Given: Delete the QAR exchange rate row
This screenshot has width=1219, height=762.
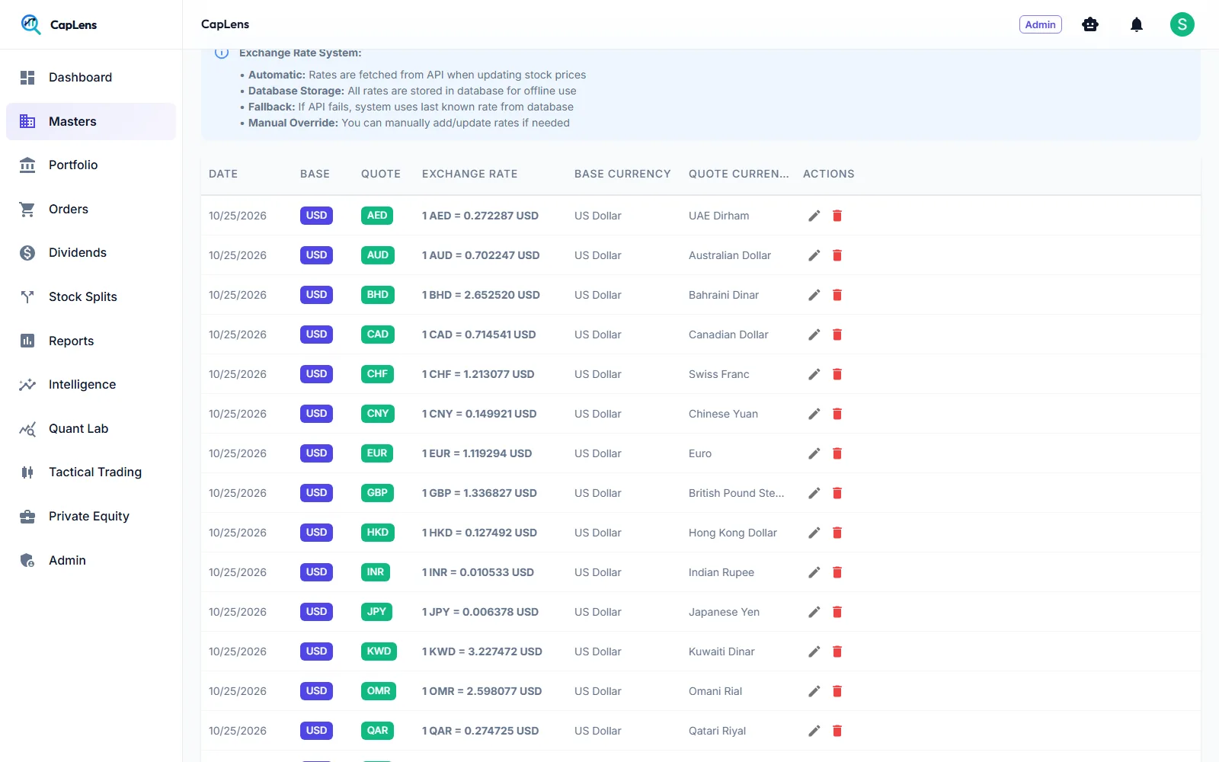Looking at the screenshot, I should coord(837,731).
